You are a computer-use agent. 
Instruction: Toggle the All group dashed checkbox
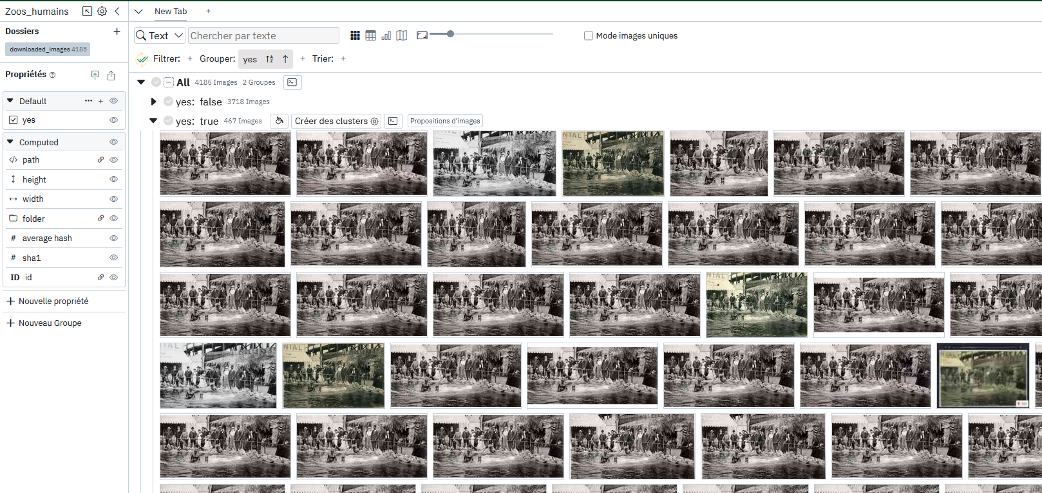point(169,82)
